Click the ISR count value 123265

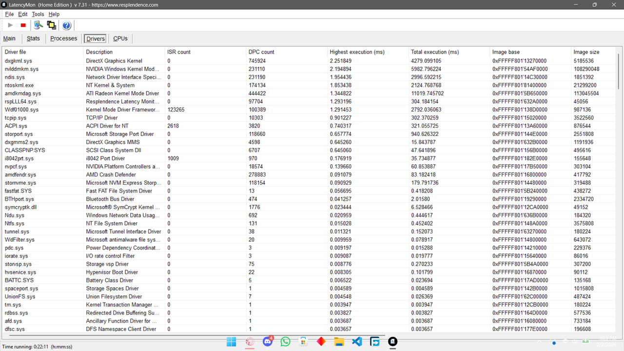[176, 110]
